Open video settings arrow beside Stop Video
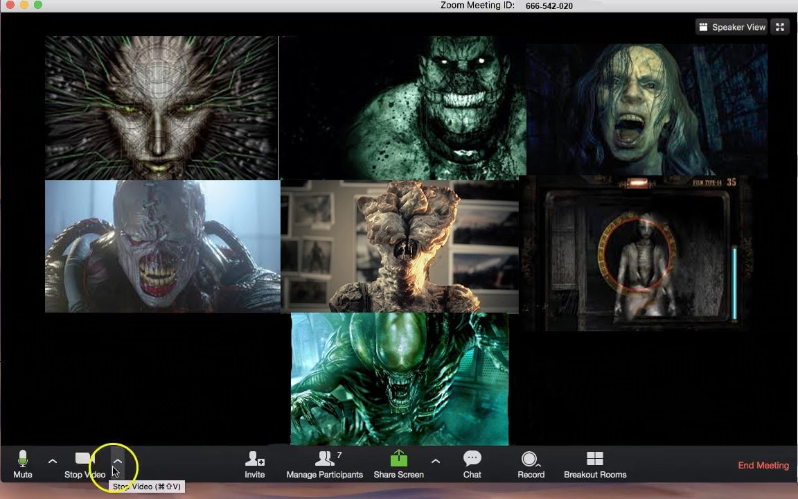Screen dimensions: 798x499 [118, 461]
